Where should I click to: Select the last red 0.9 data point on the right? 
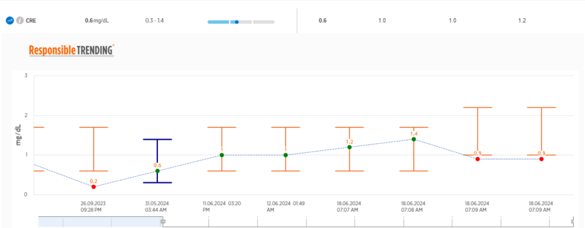coord(541,159)
